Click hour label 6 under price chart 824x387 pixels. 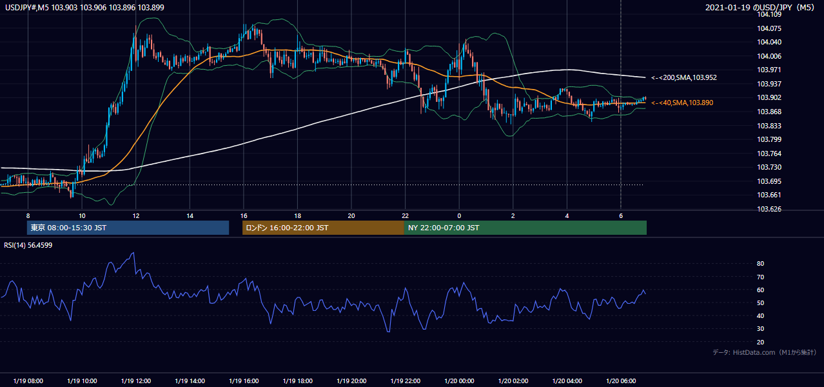coord(621,215)
